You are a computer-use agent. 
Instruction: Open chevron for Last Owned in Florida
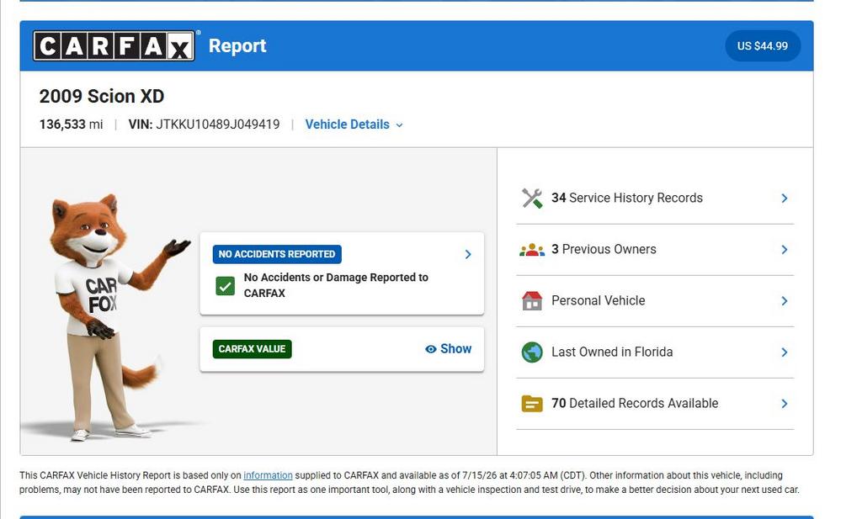click(785, 352)
